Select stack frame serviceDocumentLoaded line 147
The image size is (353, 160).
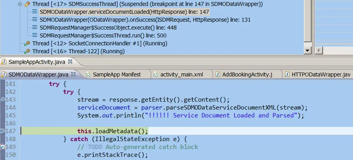[125, 12]
